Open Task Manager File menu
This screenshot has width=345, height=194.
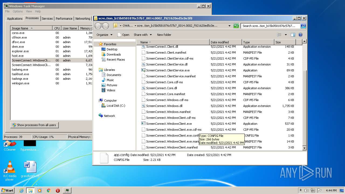click(7, 11)
